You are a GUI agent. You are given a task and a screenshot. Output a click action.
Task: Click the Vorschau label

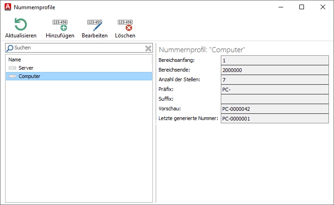click(x=170, y=109)
